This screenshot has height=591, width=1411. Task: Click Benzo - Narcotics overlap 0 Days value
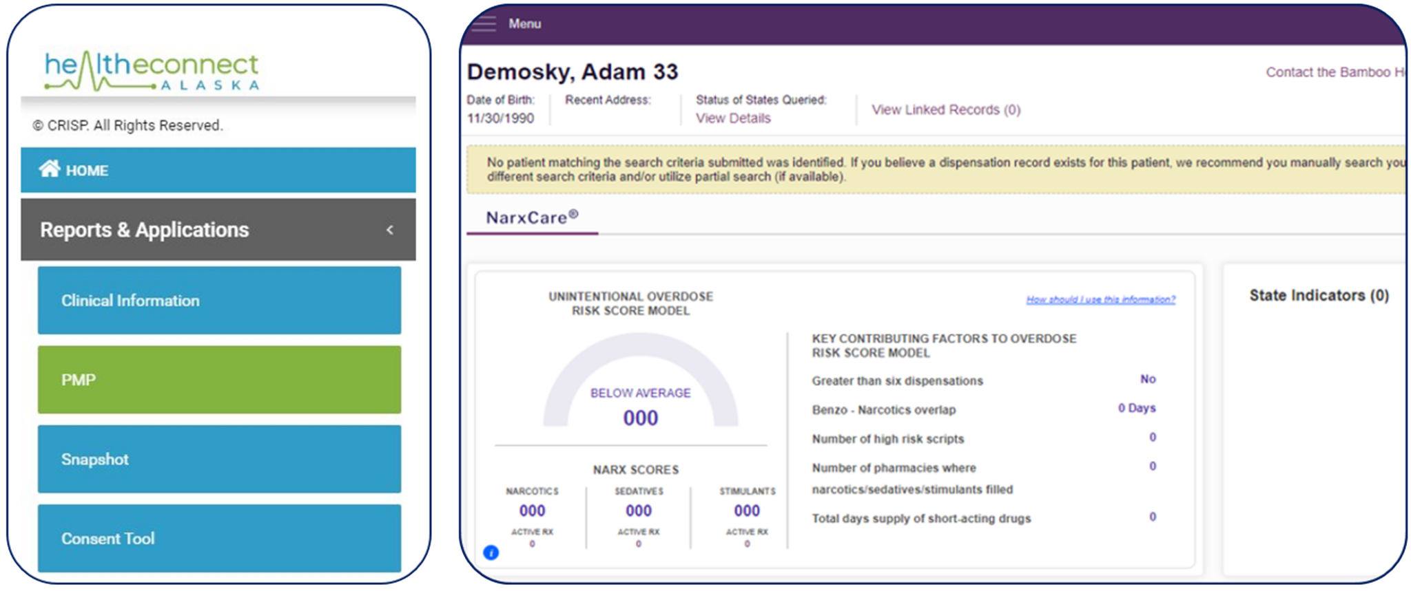1137,408
